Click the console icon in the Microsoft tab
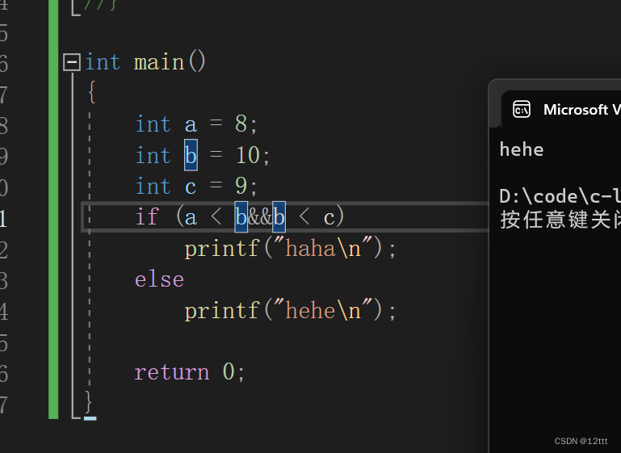Screen dimensions: 621x453 click(522, 110)
